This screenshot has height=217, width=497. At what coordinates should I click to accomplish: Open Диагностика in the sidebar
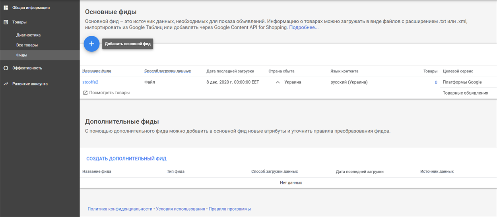pos(28,35)
